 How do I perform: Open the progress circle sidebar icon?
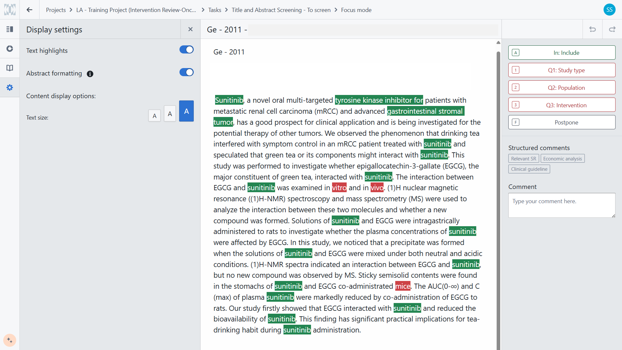[x=10, y=49]
